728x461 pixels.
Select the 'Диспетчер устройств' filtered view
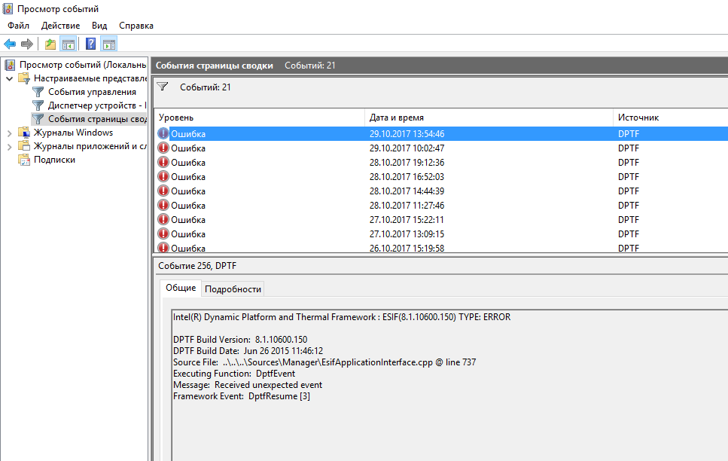pos(92,105)
